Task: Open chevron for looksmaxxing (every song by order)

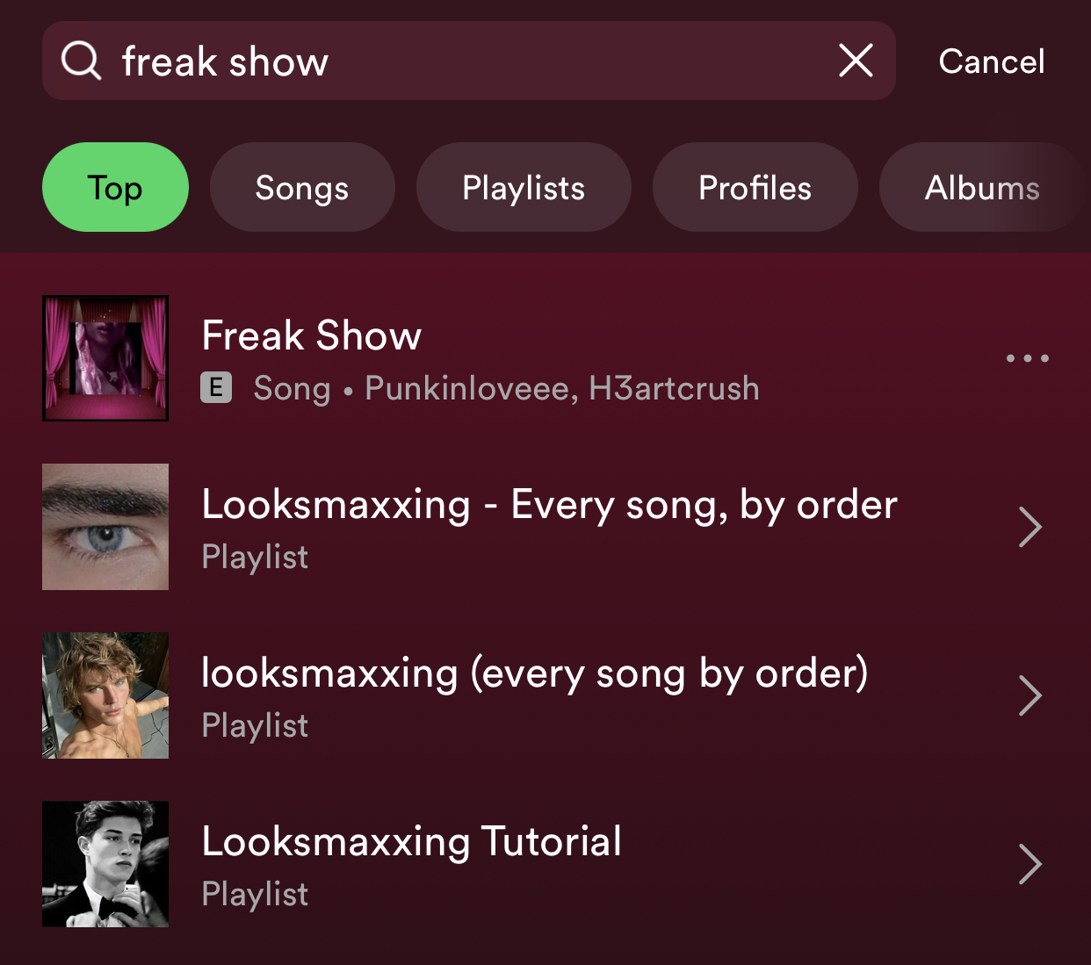Action: (1030, 695)
